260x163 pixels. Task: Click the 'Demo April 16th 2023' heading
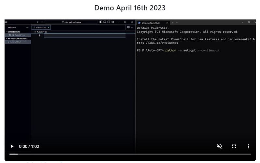[x=130, y=8]
